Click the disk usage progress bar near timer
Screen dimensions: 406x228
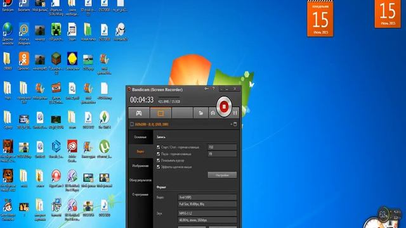coord(169,98)
